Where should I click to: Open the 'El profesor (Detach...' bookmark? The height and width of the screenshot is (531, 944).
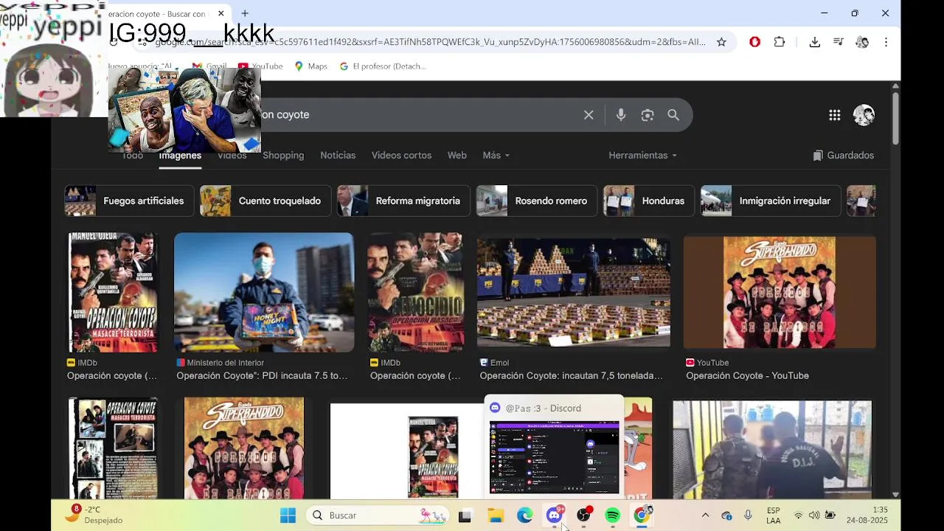pos(383,66)
